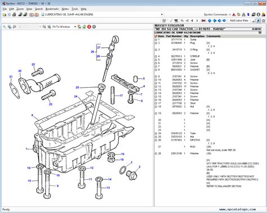Click callout number 26 on the dipstick diagram

tap(92, 52)
